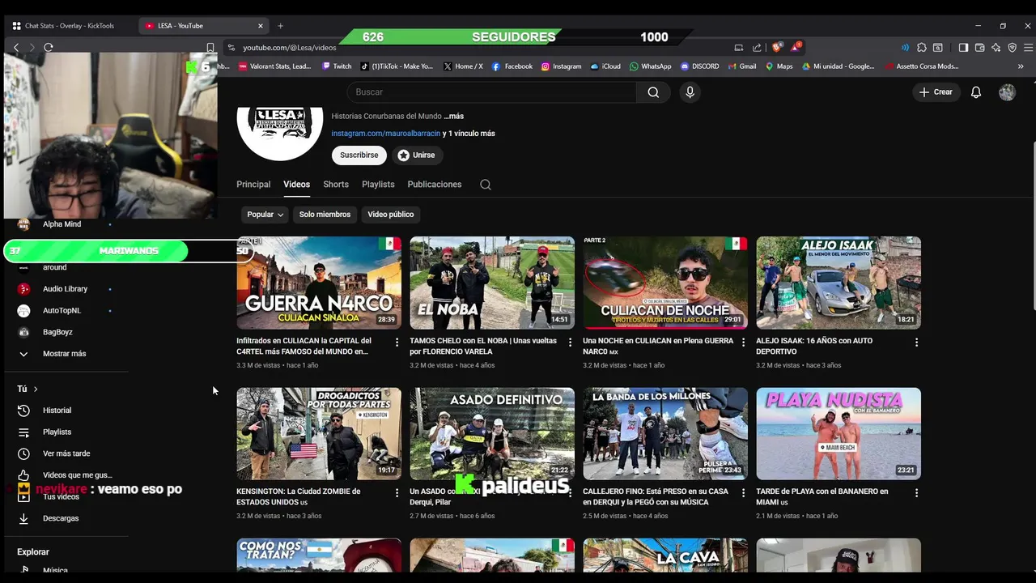Reload the page

click(x=49, y=48)
